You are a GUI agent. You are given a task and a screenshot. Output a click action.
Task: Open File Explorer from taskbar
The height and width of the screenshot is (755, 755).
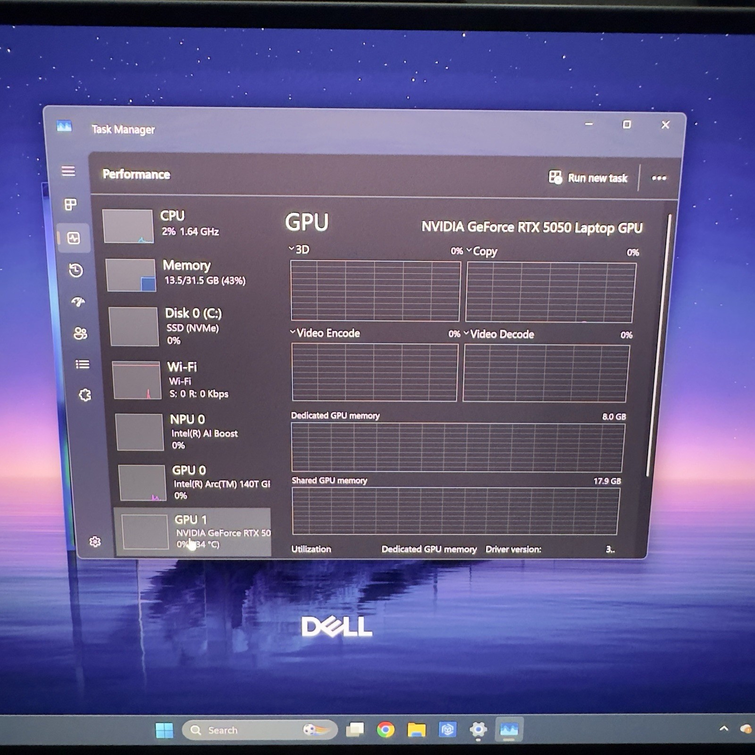pos(416,730)
